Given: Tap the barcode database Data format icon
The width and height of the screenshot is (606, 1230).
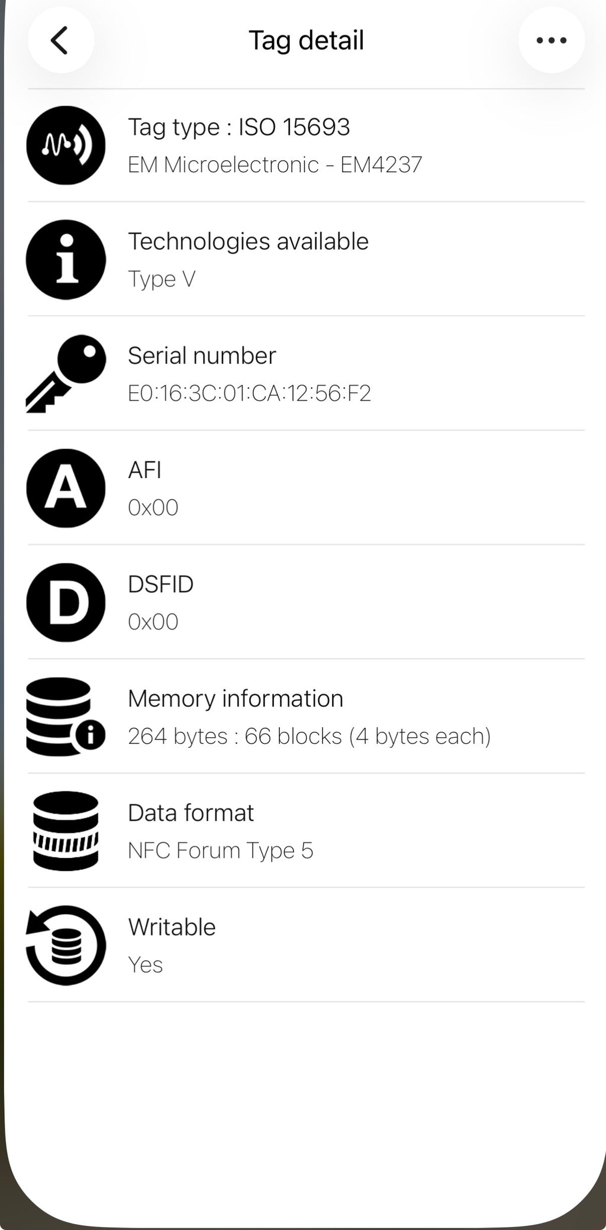Looking at the screenshot, I should 66,831.
